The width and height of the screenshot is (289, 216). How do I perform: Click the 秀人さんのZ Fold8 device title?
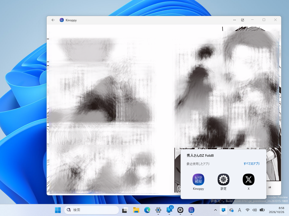[200, 155]
